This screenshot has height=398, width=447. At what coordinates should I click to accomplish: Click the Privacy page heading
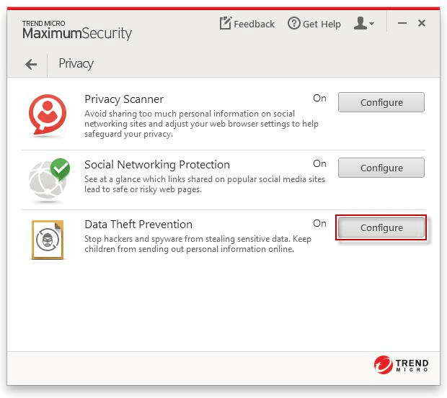[x=76, y=63]
